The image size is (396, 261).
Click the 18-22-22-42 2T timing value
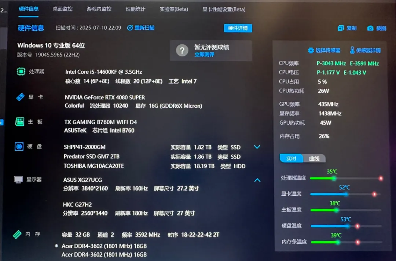200,235
